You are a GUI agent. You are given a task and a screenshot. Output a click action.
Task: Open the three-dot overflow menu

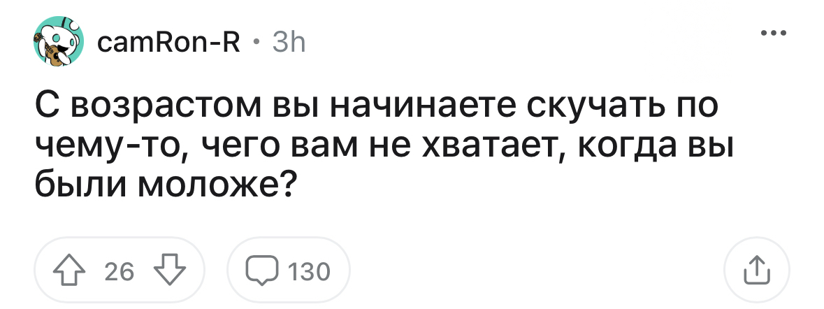[x=774, y=33]
